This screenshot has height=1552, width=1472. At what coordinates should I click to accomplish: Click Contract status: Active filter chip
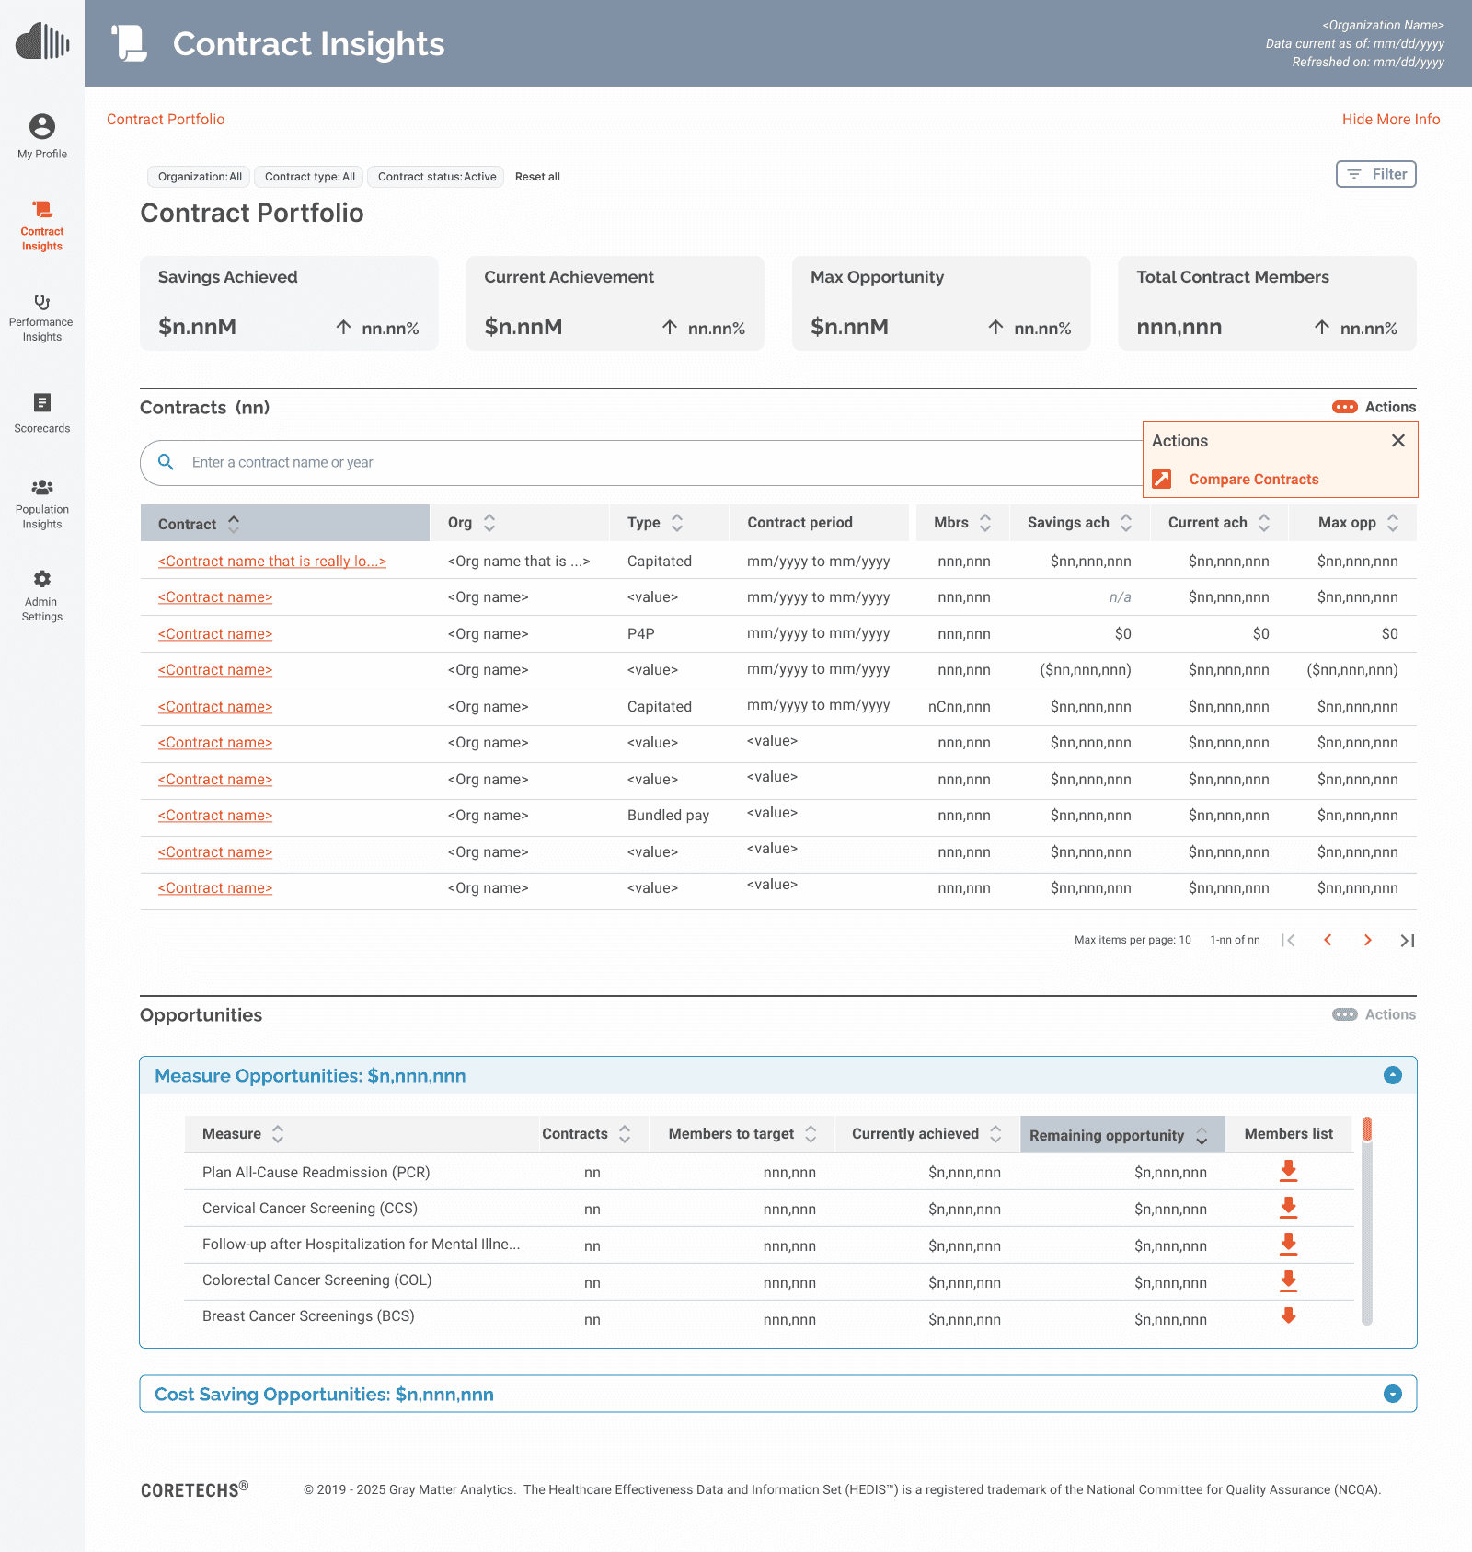coord(437,177)
